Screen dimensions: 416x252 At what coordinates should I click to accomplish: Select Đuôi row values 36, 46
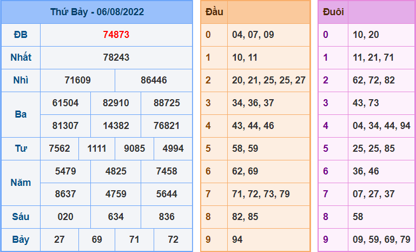(366, 171)
